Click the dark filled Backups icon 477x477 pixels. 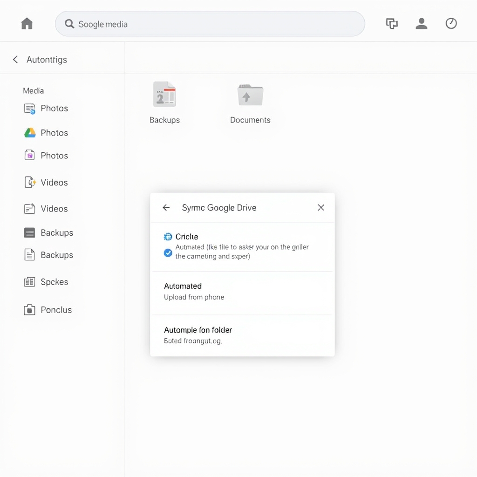point(29,233)
